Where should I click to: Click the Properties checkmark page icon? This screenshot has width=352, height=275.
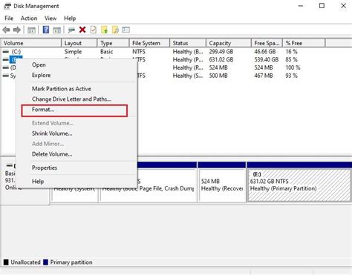94,30
